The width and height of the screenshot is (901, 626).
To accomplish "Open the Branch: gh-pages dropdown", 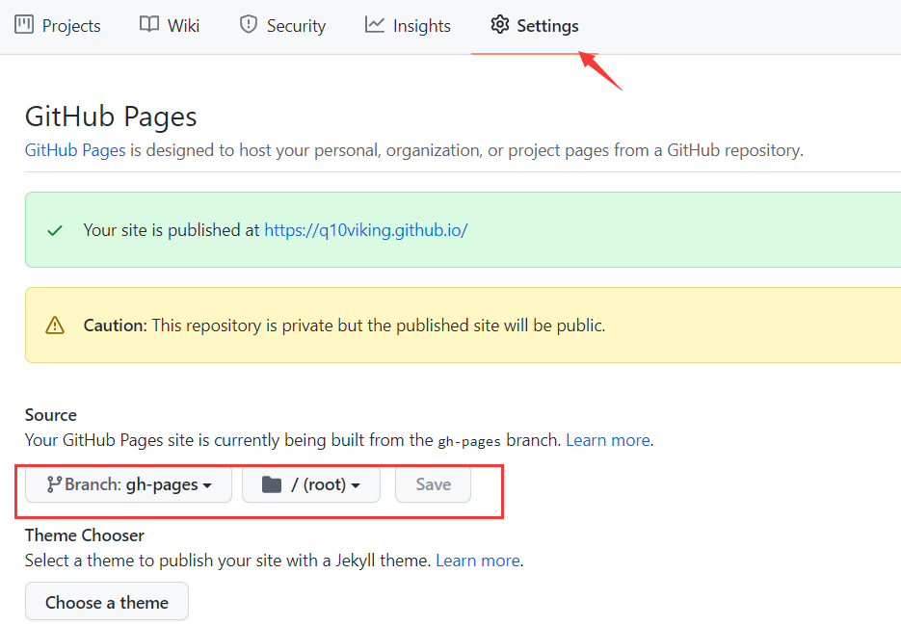I will (129, 484).
